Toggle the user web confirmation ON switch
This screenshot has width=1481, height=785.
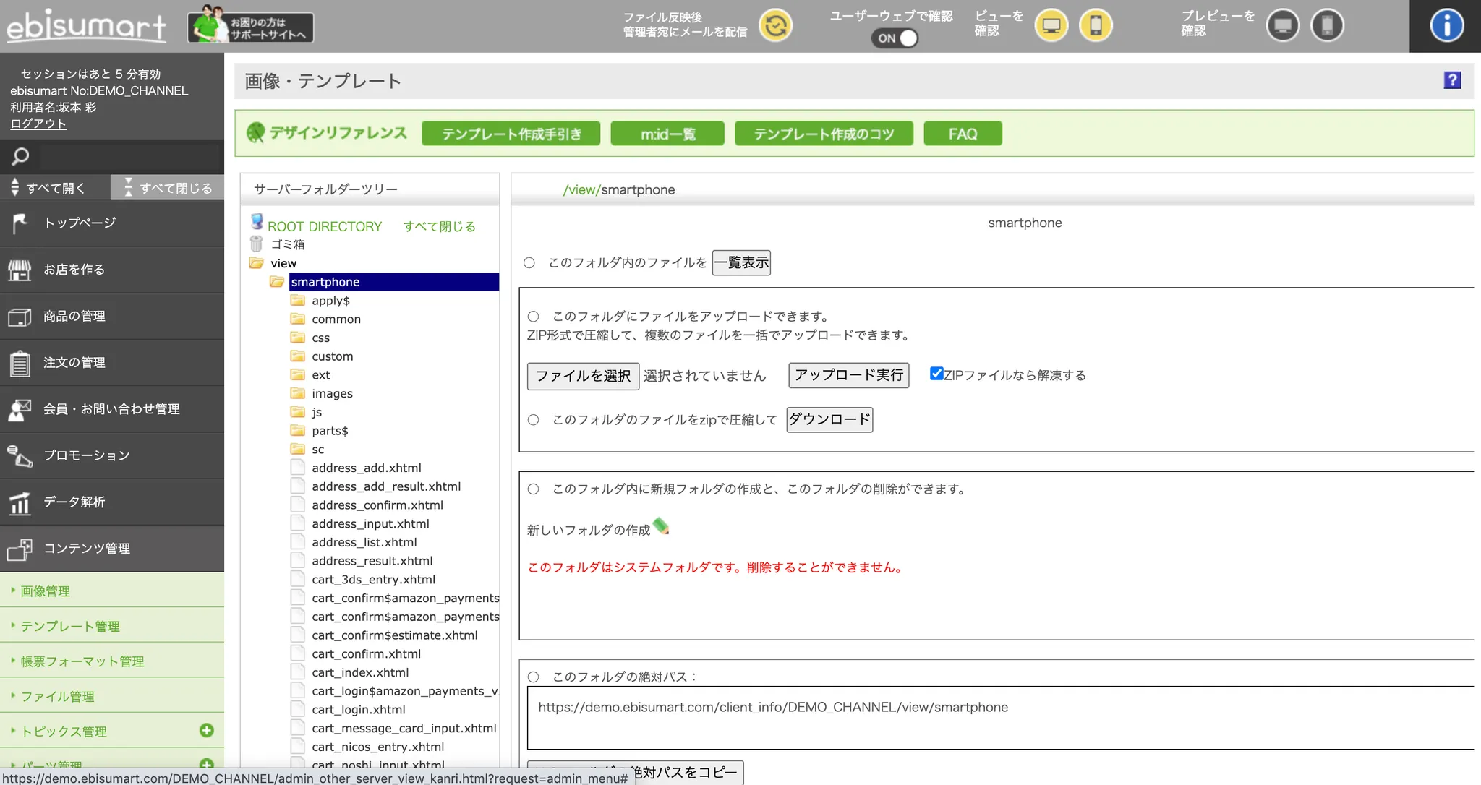tap(895, 38)
